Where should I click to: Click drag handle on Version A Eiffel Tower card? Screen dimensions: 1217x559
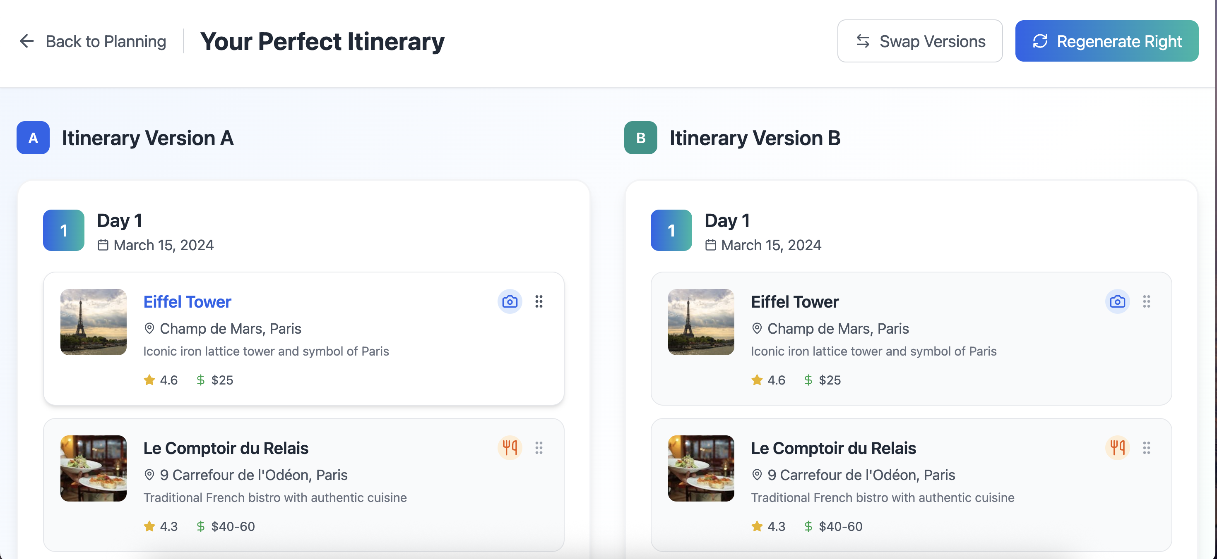(539, 301)
